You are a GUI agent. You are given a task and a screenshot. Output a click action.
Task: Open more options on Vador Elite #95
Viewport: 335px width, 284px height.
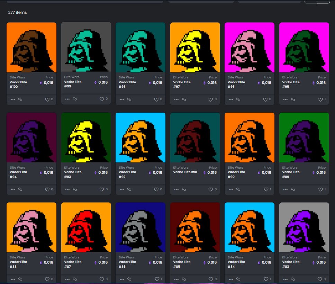tap(285, 100)
